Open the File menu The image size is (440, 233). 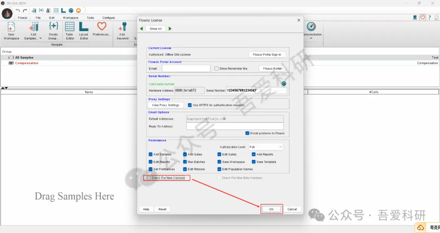click(38, 17)
